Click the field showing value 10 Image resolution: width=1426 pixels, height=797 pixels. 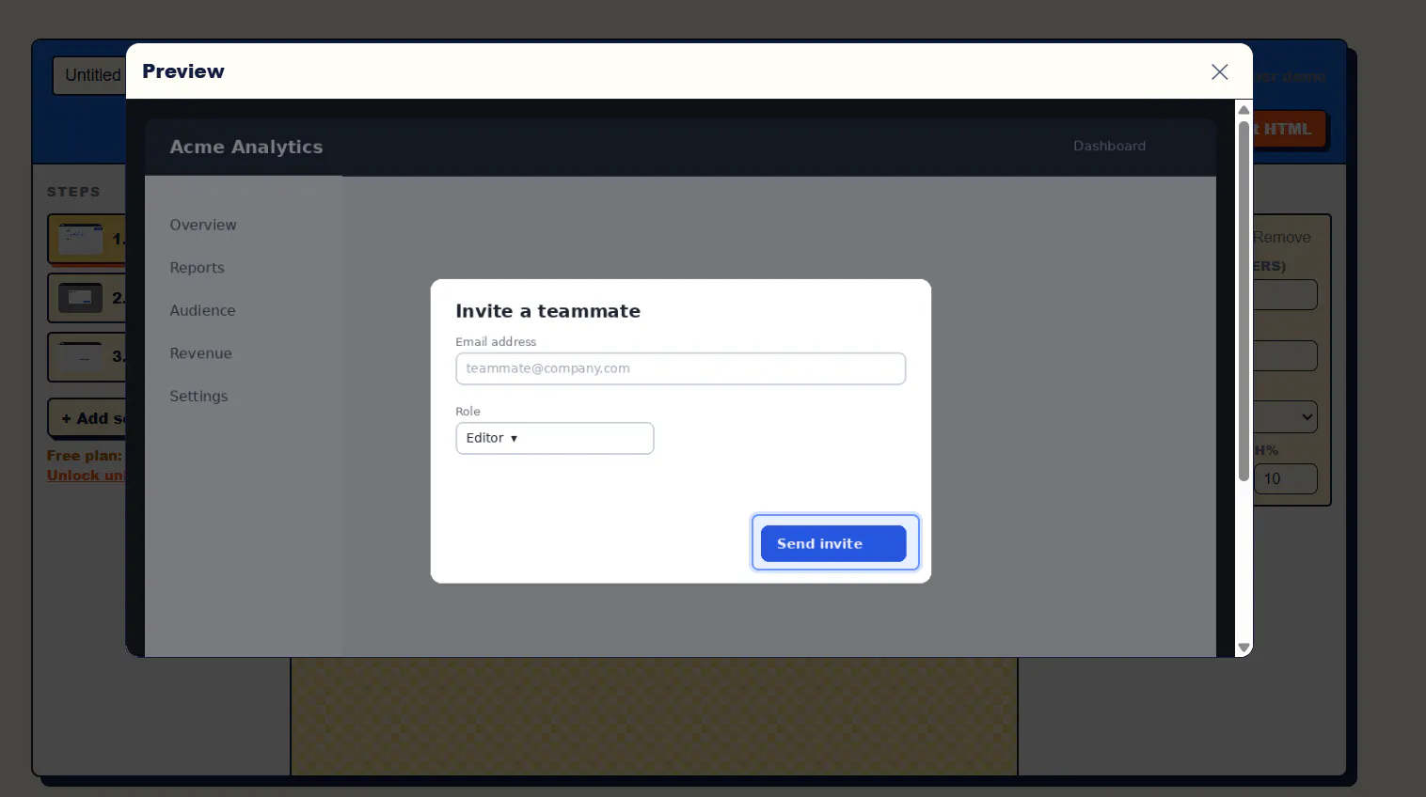[1285, 478]
